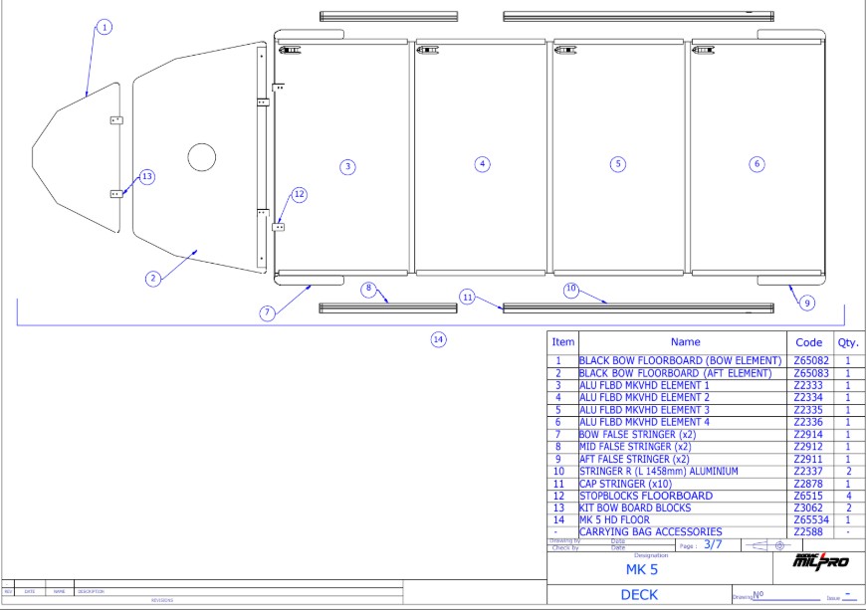Select text 'CARRYING BAG ACCESSORIES'
This screenshot has height=610, width=866.
click(x=651, y=532)
